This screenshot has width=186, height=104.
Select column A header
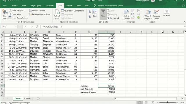pos(12,32)
